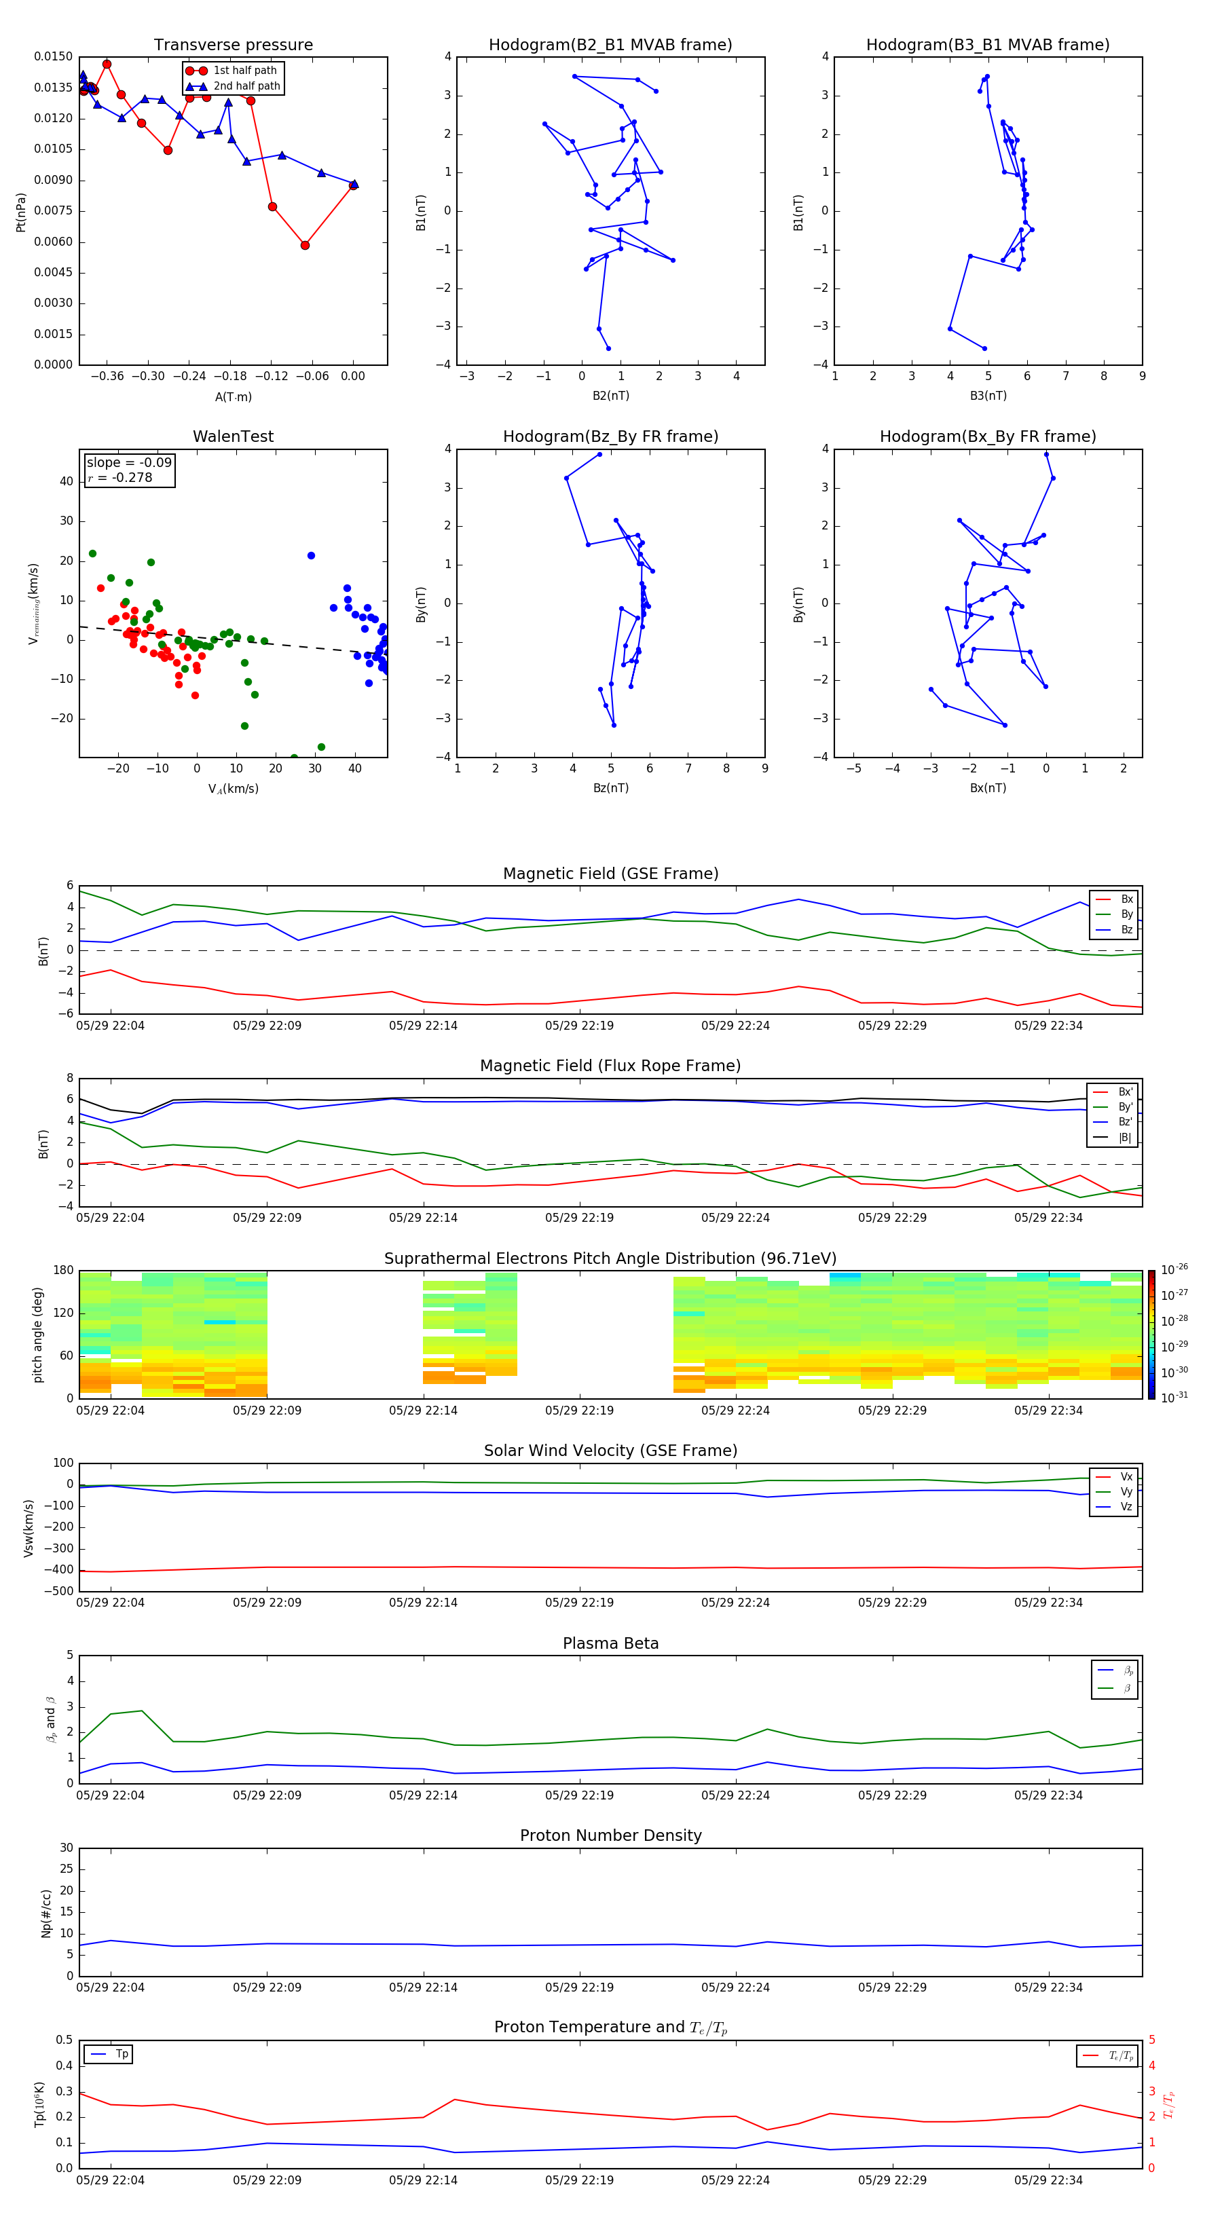
Task: Click the "B3(nT)" x-axis label
Action: [x=988, y=396]
